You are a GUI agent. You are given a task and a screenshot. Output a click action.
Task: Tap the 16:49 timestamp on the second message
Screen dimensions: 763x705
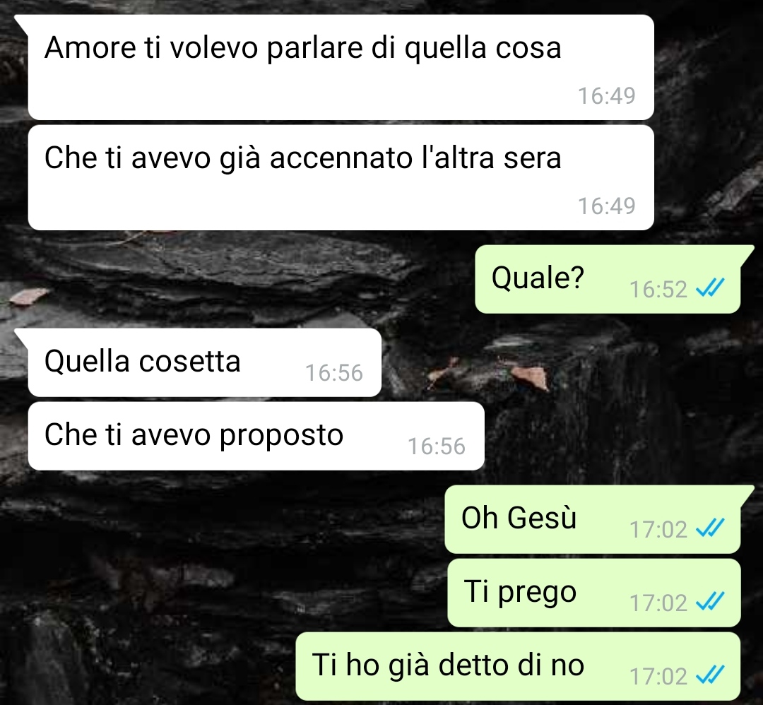coord(606,206)
